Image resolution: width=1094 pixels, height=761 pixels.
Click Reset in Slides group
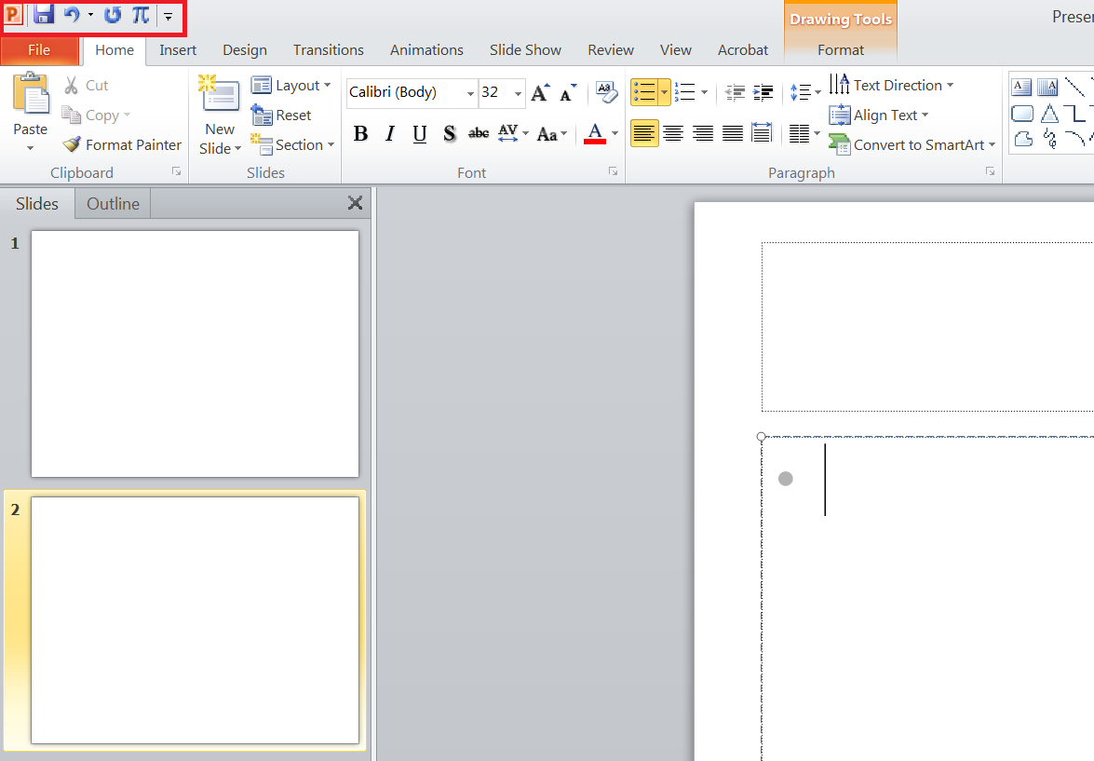click(x=281, y=116)
